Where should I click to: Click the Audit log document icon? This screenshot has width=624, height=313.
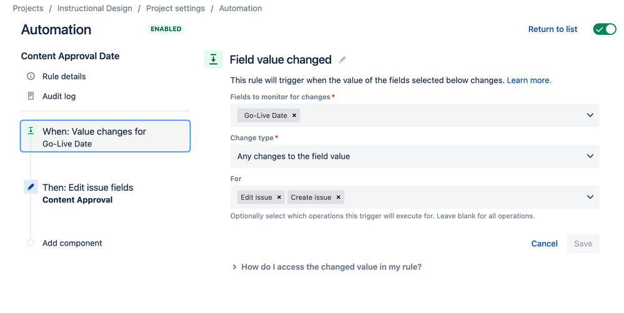tap(31, 97)
